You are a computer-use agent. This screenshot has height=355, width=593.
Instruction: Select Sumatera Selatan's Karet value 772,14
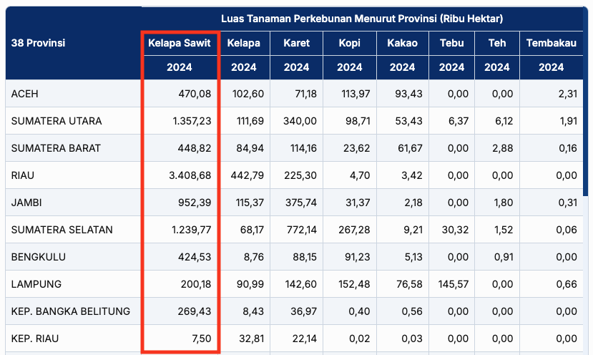300,230
